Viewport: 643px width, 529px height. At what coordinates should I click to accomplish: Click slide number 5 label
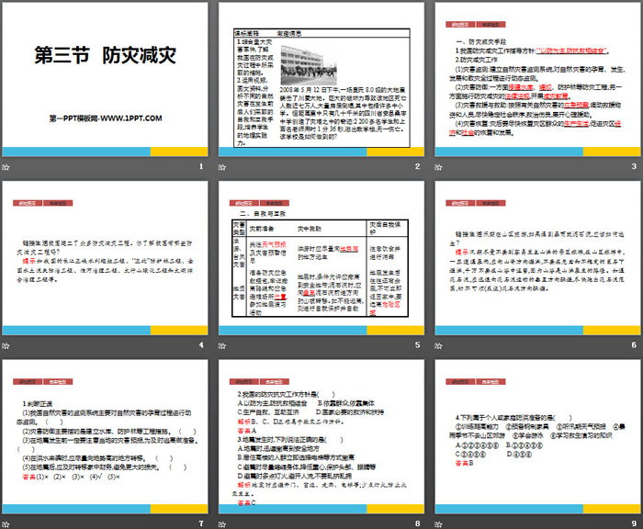(x=417, y=345)
